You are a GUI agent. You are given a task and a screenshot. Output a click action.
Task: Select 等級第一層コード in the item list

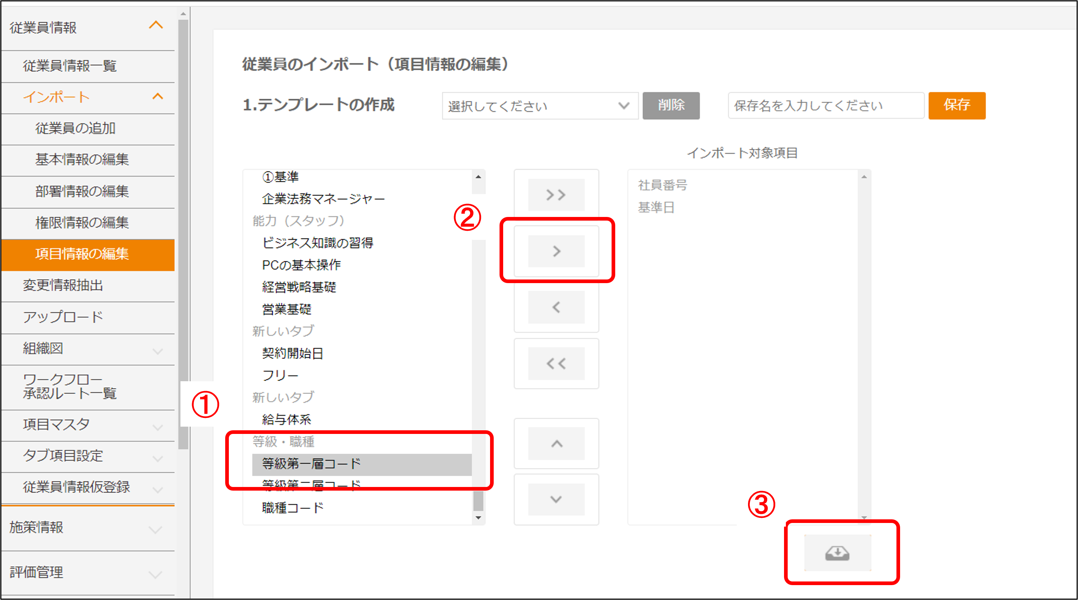click(x=311, y=464)
